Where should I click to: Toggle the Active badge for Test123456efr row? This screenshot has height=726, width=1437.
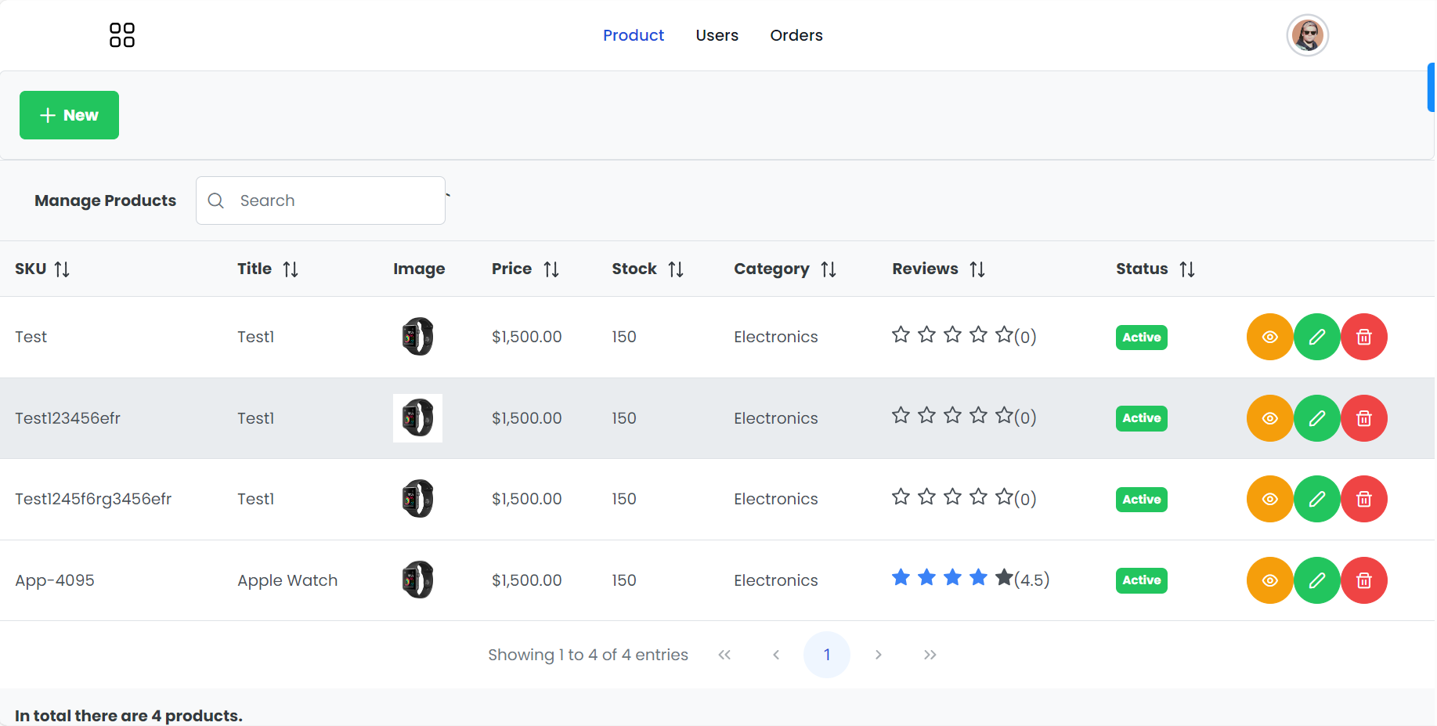[x=1141, y=418]
